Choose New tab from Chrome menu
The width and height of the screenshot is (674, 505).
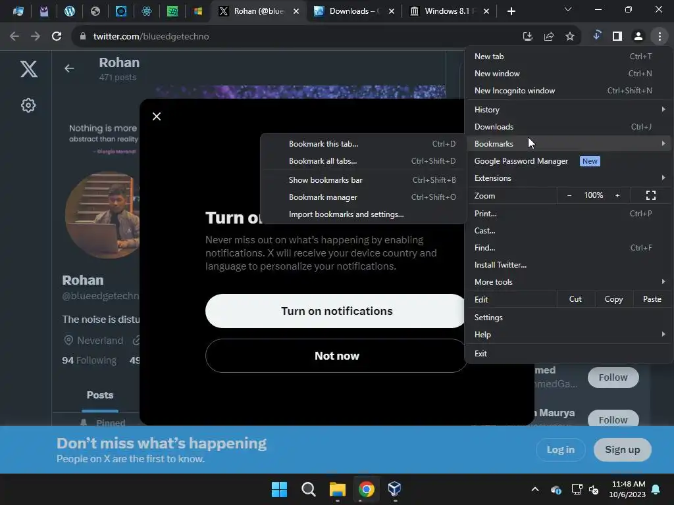569,57
